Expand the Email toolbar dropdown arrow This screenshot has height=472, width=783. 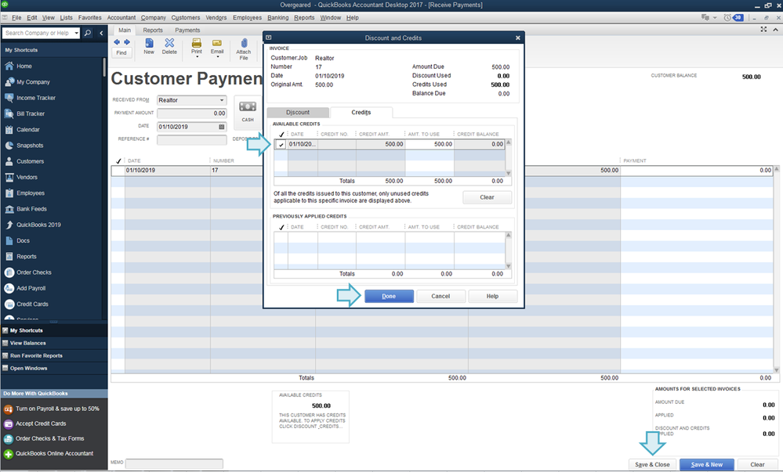point(217,57)
